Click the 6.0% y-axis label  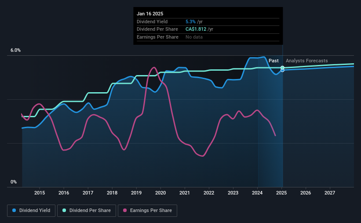click(15, 50)
